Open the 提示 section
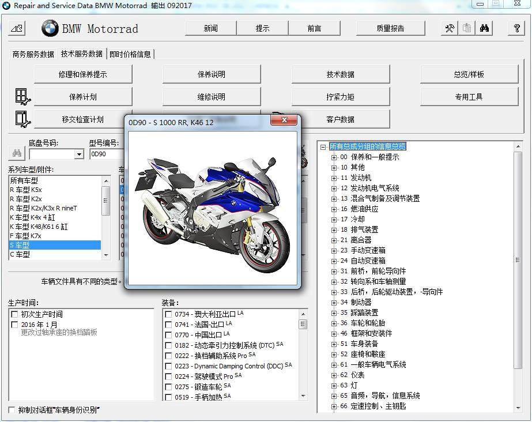The image size is (532, 422). click(x=262, y=28)
